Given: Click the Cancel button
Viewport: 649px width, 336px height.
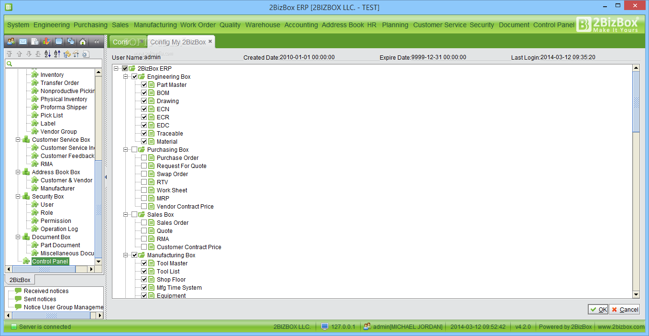Looking at the screenshot, I should [625, 309].
